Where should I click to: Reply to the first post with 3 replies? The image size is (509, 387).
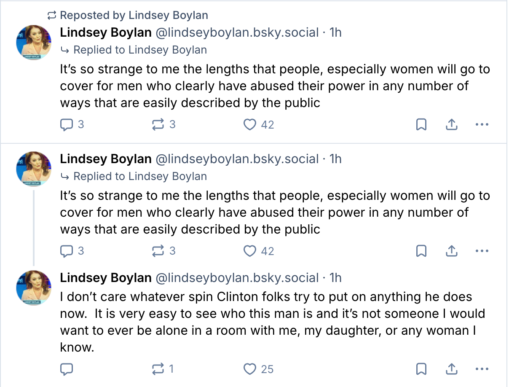click(67, 124)
